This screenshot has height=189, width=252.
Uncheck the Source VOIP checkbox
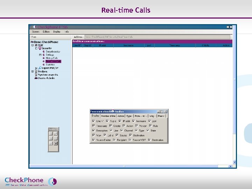130,140
